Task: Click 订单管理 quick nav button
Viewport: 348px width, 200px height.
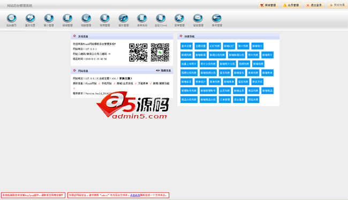Action: point(225,99)
